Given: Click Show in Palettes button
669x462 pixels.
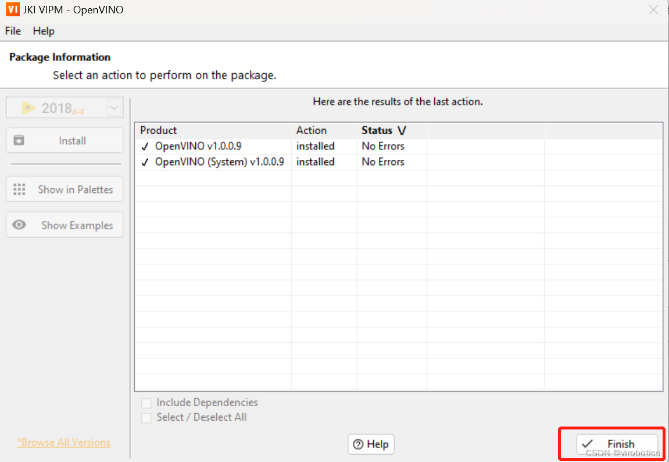Looking at the screenshot, I should [x=65, y=189].
